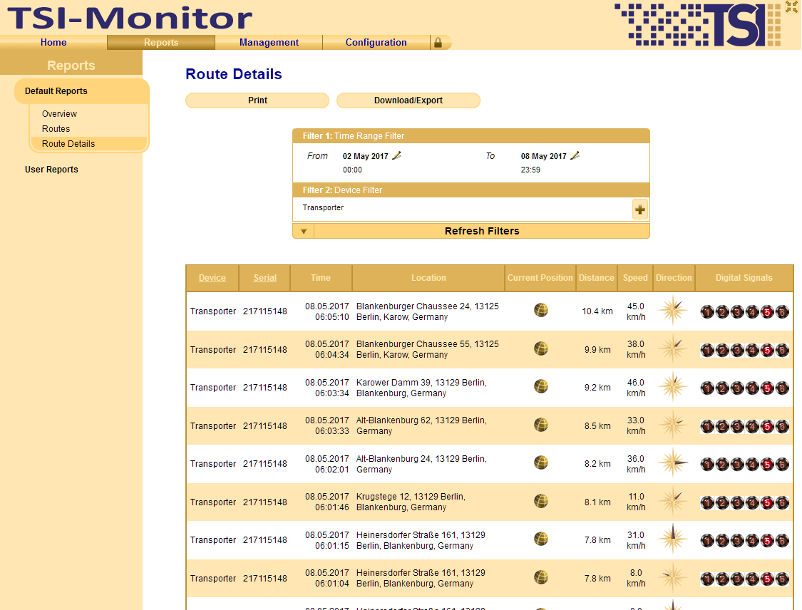Click the 46.0 km/h speed value

(x=636, y=388)
